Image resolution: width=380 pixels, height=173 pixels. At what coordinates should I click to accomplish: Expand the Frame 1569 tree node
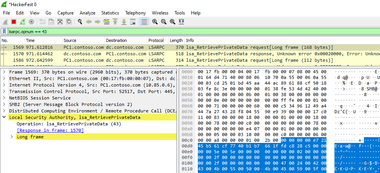point(4,72)
